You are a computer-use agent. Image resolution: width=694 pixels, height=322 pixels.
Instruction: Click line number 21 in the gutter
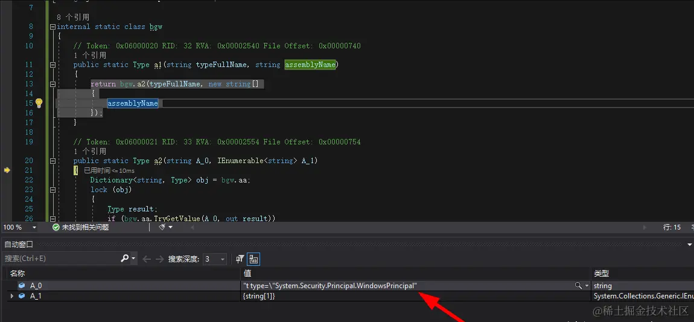[x=29, y=170]
